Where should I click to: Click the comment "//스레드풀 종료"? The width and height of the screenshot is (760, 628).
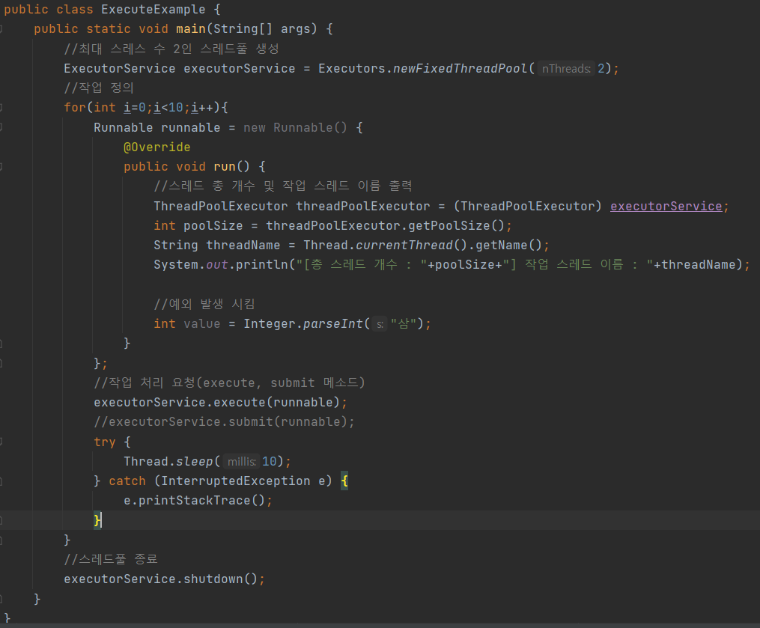coord(111,559)
